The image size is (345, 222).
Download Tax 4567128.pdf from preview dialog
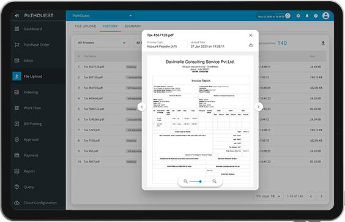point(251,45)
